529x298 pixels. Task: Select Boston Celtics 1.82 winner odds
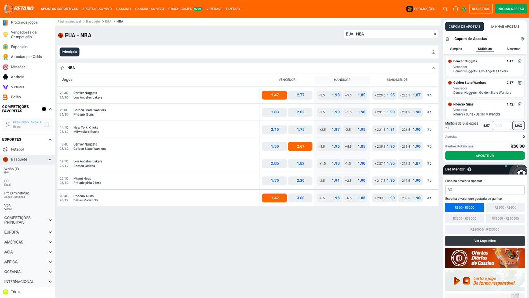(x=300, y=163)
